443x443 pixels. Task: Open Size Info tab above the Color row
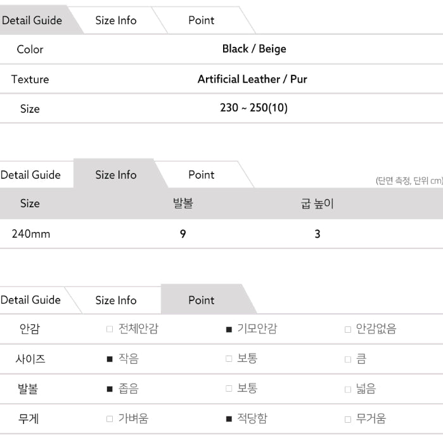click(x=116, y=20)
